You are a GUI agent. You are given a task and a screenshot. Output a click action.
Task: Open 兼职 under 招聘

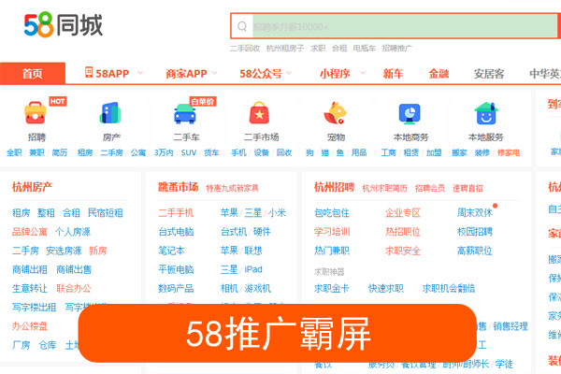click(x=36, y=152)
